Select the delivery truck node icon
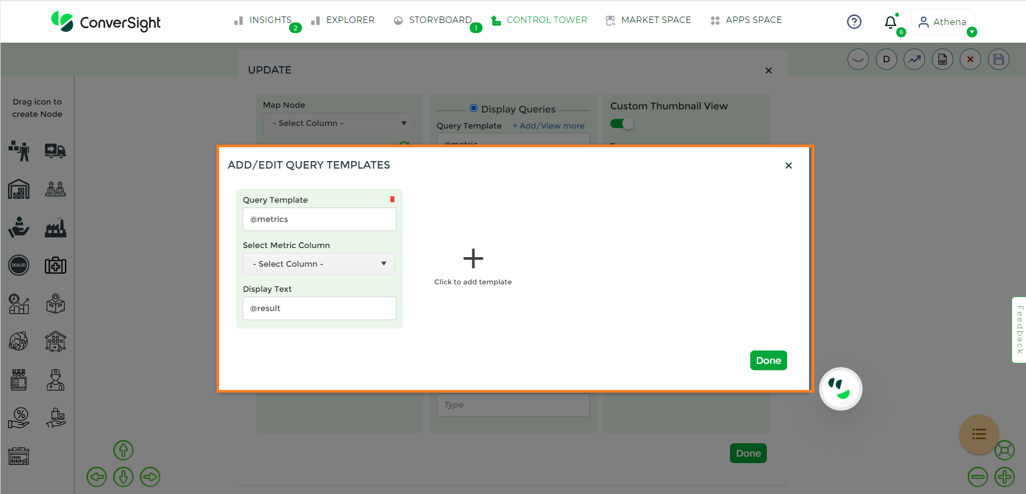 coord(56,151)
